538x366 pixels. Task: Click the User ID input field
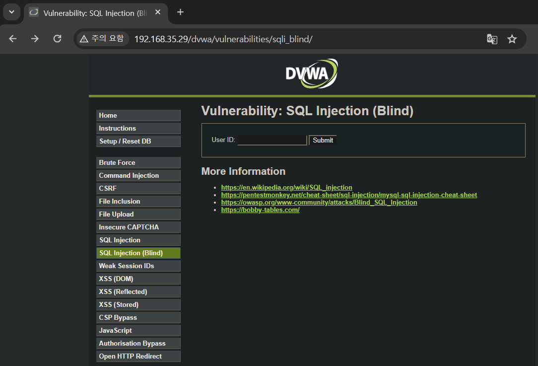pyautogui.click(x=272, y=140)
